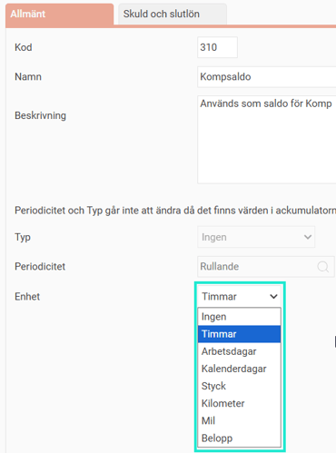
Task: Click the magnifier icon in Periodicitet field
Action: 323,267
